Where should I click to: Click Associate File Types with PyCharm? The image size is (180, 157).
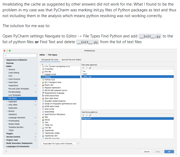click(58, 144)
